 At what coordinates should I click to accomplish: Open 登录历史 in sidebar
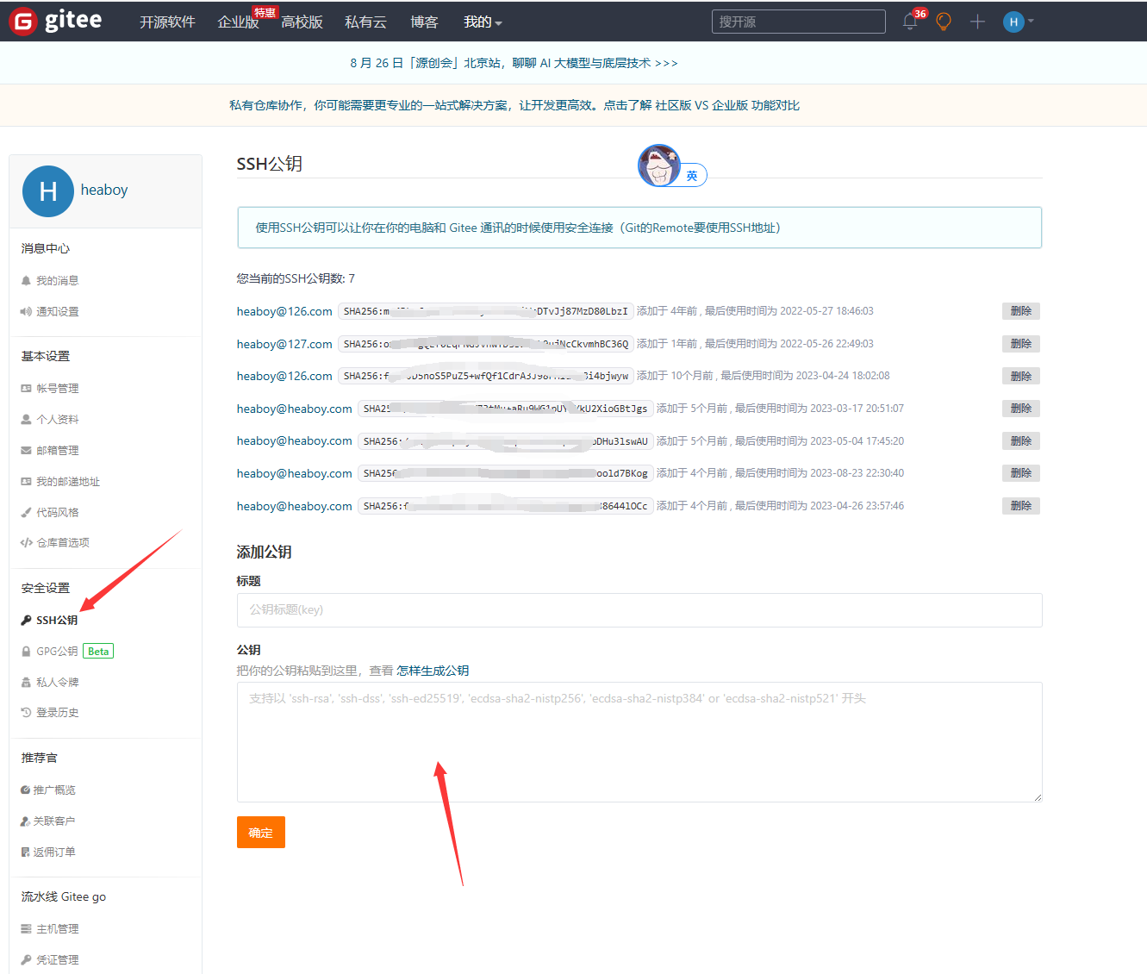pos(57,713)
